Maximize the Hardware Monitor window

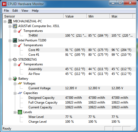tap(120, 3)
